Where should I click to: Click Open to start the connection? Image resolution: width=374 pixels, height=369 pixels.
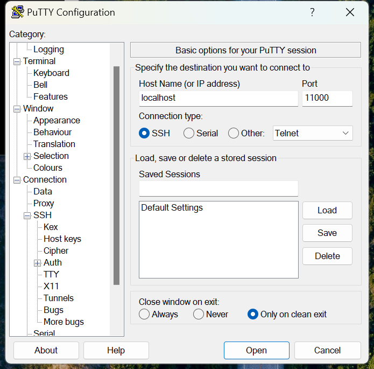pos(256,350)
